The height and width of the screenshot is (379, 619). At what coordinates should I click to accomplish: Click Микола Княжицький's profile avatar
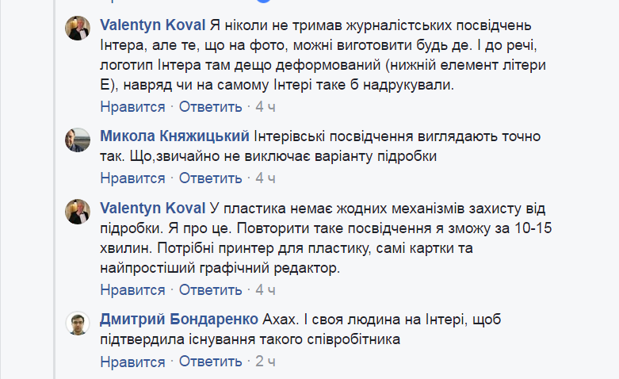tap(77, 140)
